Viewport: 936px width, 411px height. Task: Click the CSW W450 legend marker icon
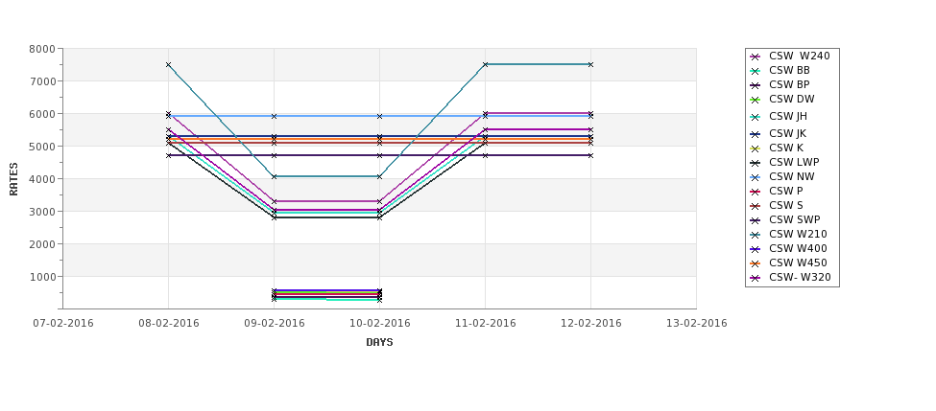click(756, 263)
